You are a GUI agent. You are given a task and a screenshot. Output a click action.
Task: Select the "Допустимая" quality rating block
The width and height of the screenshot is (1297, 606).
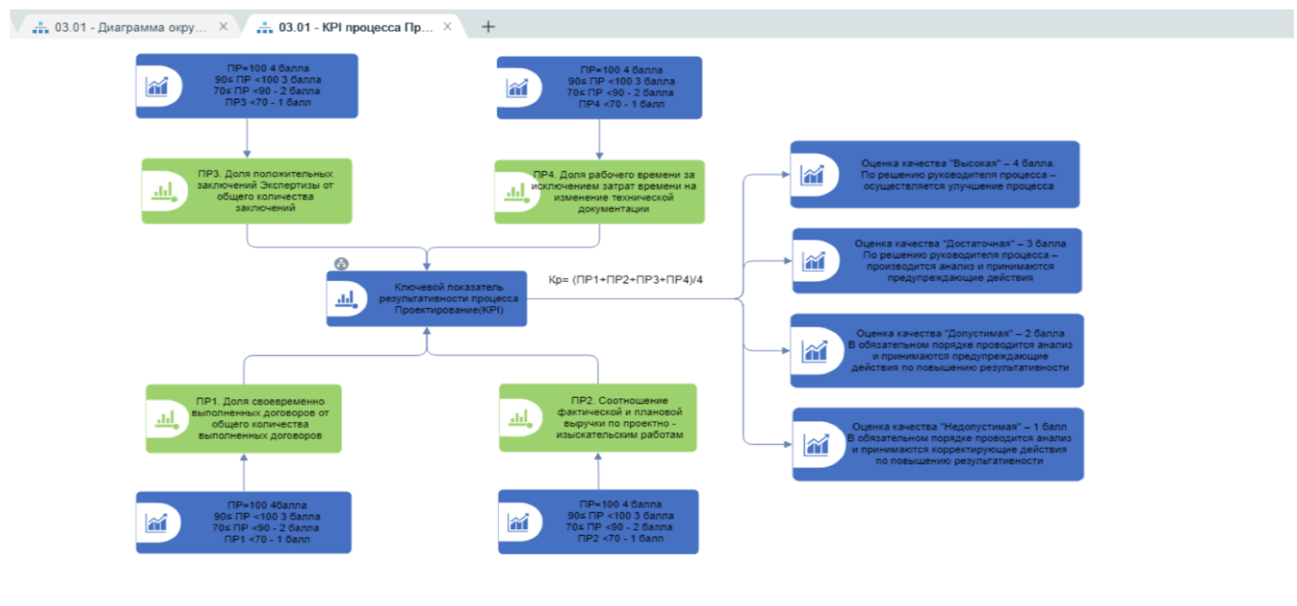[x=959, y=351]
